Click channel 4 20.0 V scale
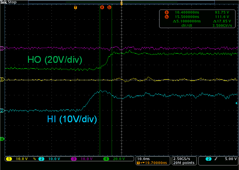Viewport: 239px width, 170px height. 119,159
